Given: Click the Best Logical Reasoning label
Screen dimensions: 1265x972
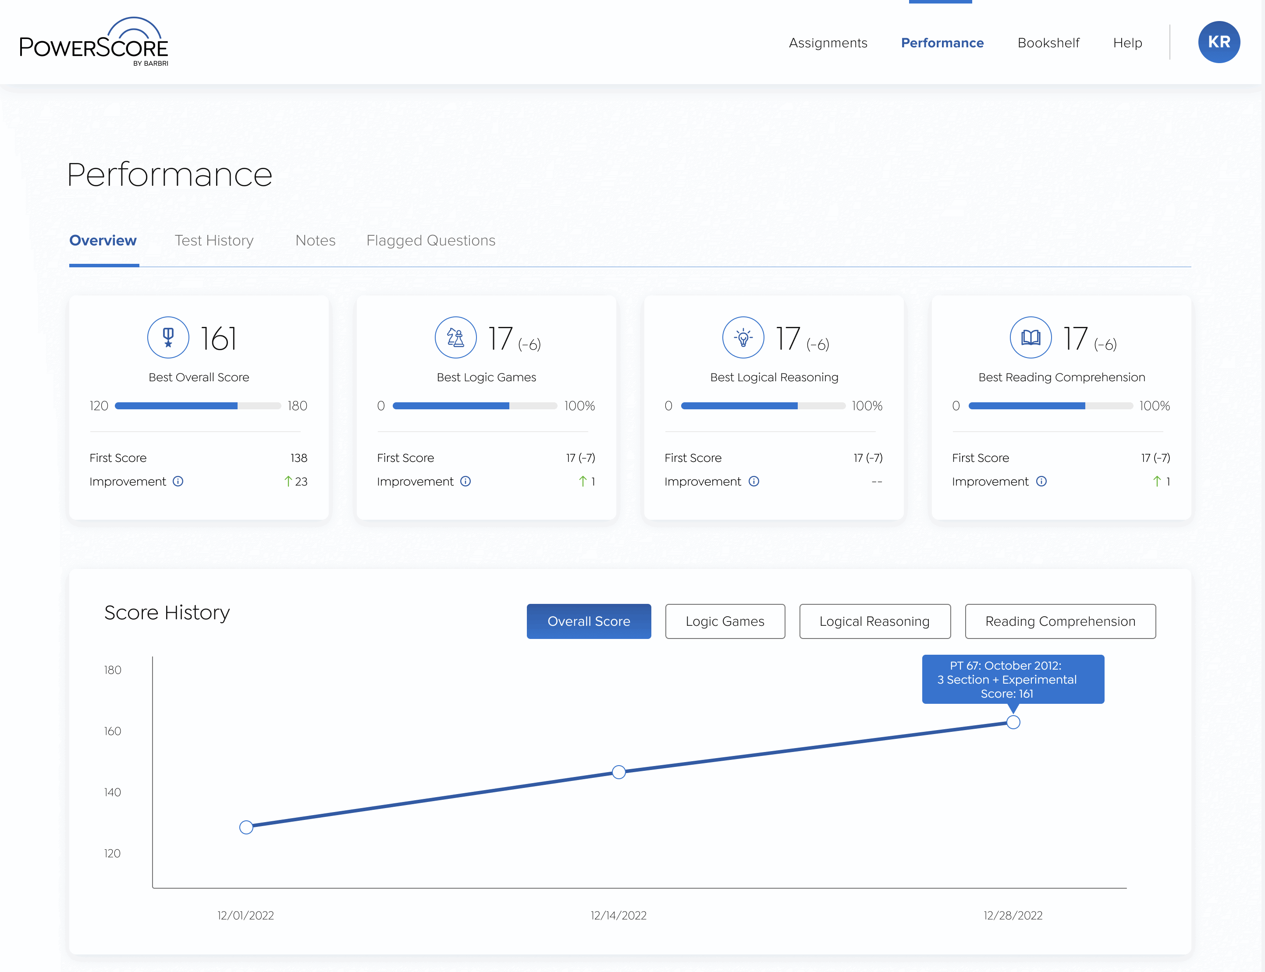Looking at the screenshot, I should point(774,377).
